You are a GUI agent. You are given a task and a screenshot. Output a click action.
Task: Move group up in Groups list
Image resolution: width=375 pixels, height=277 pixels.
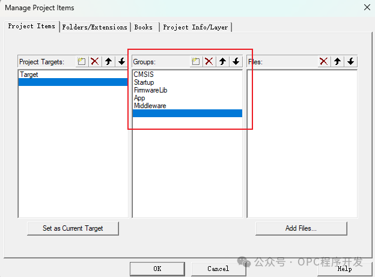point(222,62)
